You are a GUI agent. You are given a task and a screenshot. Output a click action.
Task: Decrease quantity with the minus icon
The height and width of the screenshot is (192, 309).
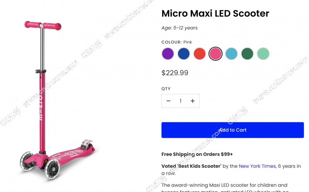pyautogui.click(x=168, y=101)
